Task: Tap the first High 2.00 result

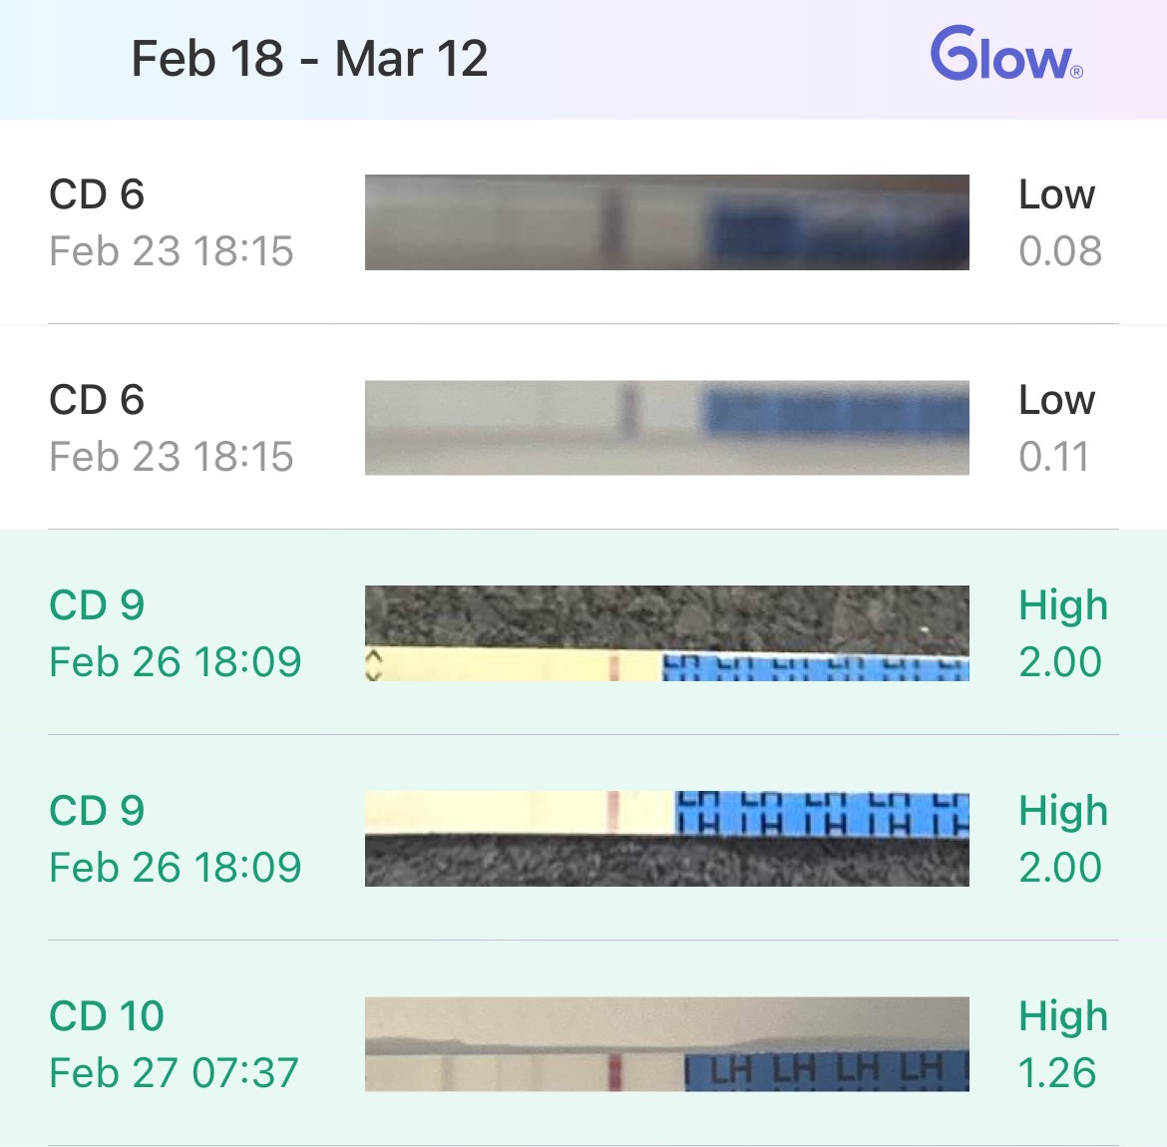Action: click(x=1063, y=632)
